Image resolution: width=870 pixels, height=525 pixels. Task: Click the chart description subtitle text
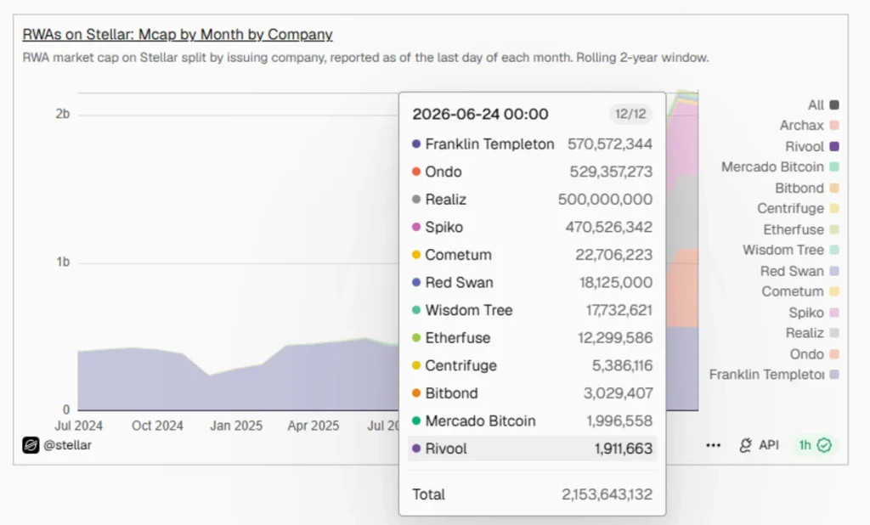click(x=365, y=58)
